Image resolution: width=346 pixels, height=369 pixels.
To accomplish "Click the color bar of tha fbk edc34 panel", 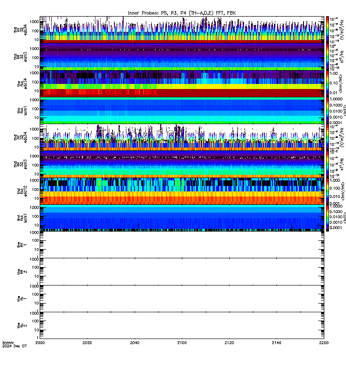I will point(328,83).
